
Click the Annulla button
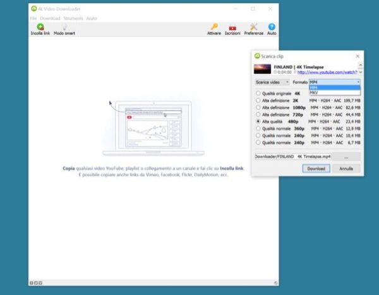(346, 169)
